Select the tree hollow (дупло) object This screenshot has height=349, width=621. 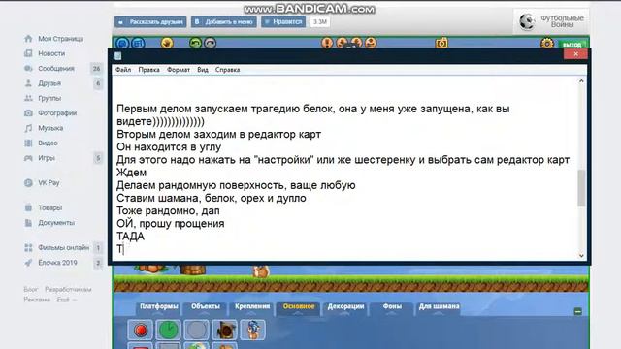click(x=224, y=330)
